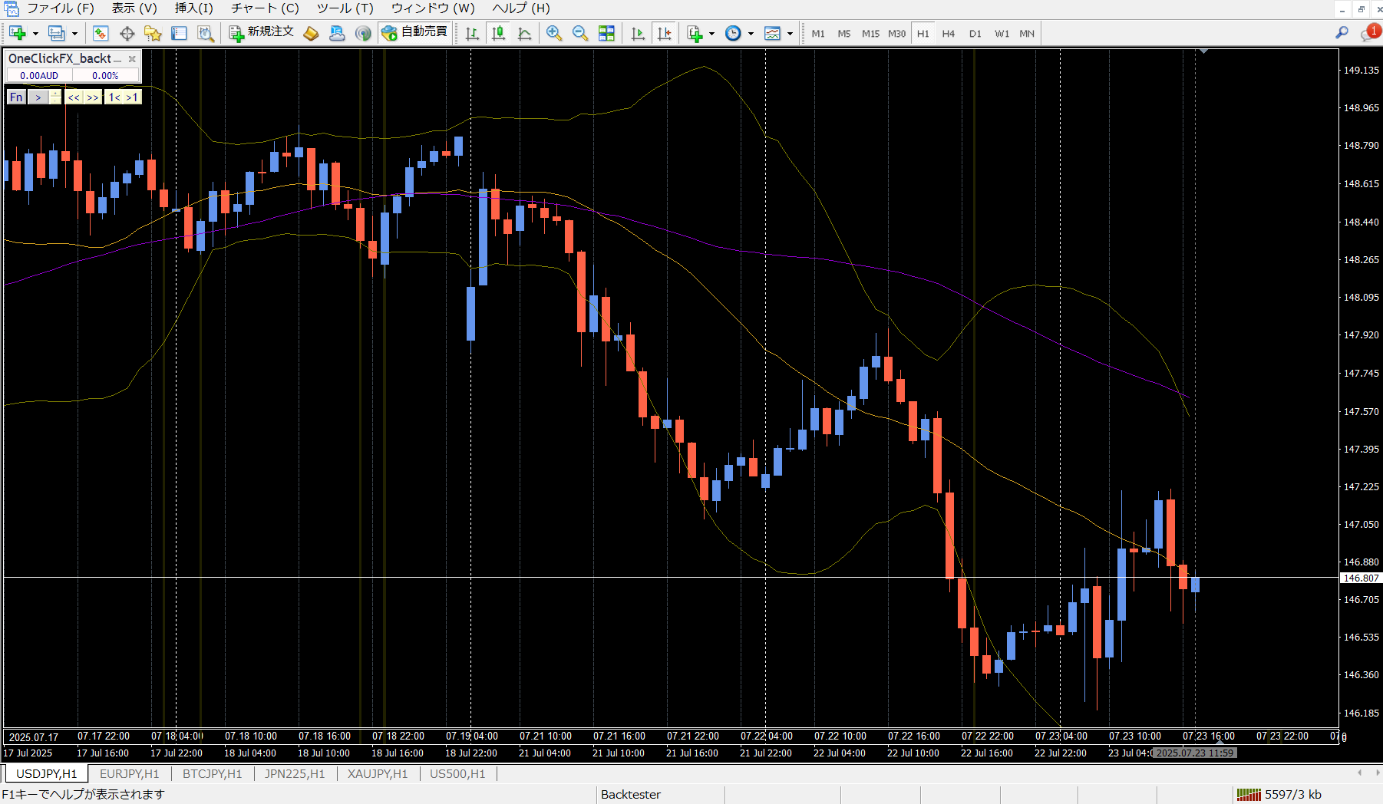
Task: Expand the templates dropdown arrow
Action: click(x=790, y=34)
